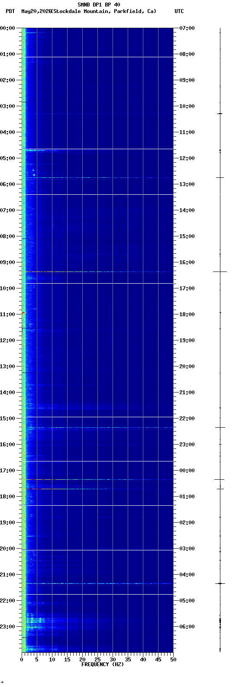The height and width of the screenshot is (687, 239).
Task: Click the 20:00 PDT label on left axis
Action: (7, 549)
